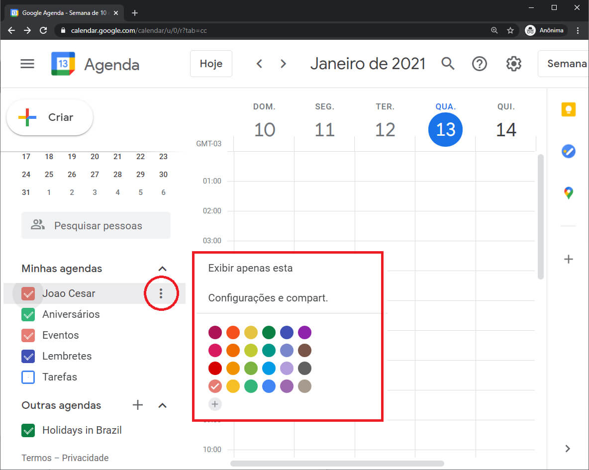
Task: Disable the Lembretes calendar visibility
Action: click(x=28, y=356)
